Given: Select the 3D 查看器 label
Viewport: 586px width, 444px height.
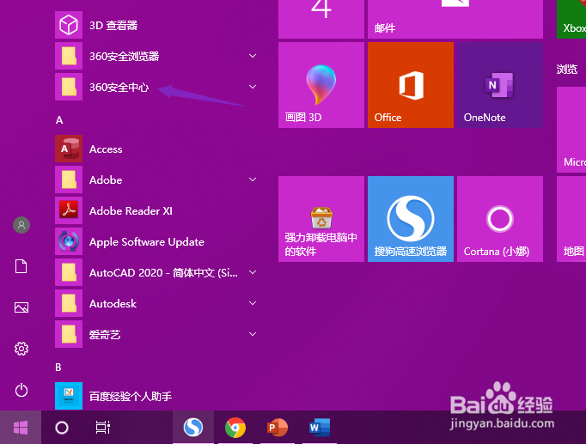Looking at the screenshot, I should point(113,26).
